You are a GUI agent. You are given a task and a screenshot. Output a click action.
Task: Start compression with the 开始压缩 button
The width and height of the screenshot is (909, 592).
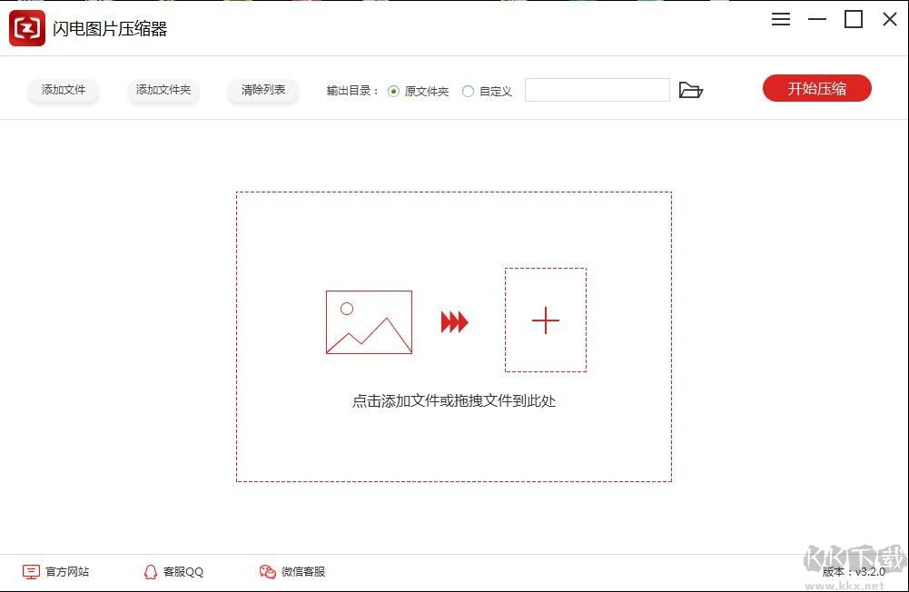816,88
